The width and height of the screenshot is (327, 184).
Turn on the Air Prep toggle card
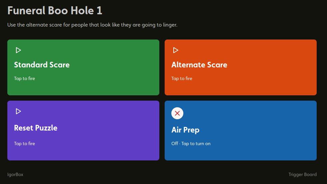tap(240, 130)
